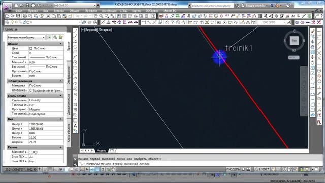
Task: Open the СПДС menu
Action: (x=124, y=11)
